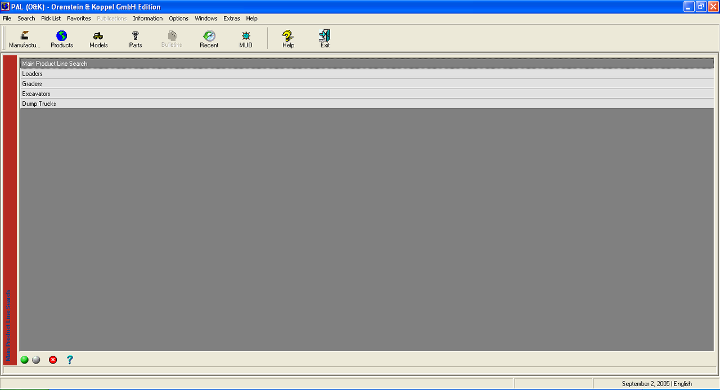
Task: Open the Options menu
Action: tap(179, 19)
